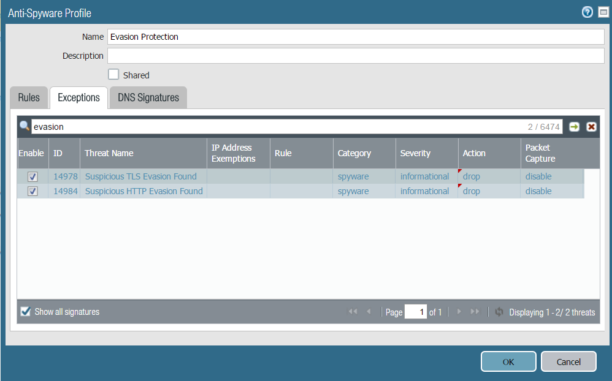Screen dimensions: 612x381
Task: Click the minimize dialog icon in header
Action: [x=603, y=12]
